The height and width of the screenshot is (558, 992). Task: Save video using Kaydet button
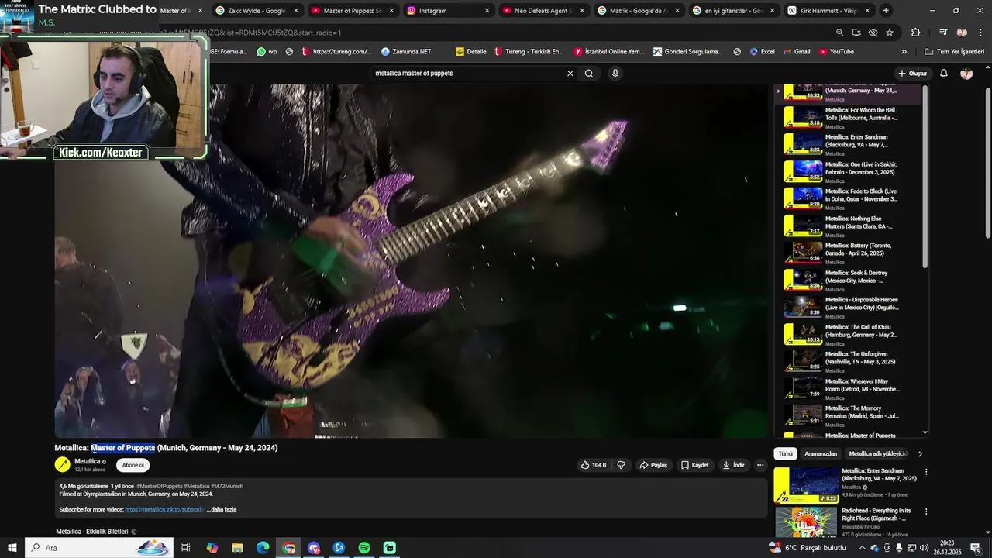point(694,465)
